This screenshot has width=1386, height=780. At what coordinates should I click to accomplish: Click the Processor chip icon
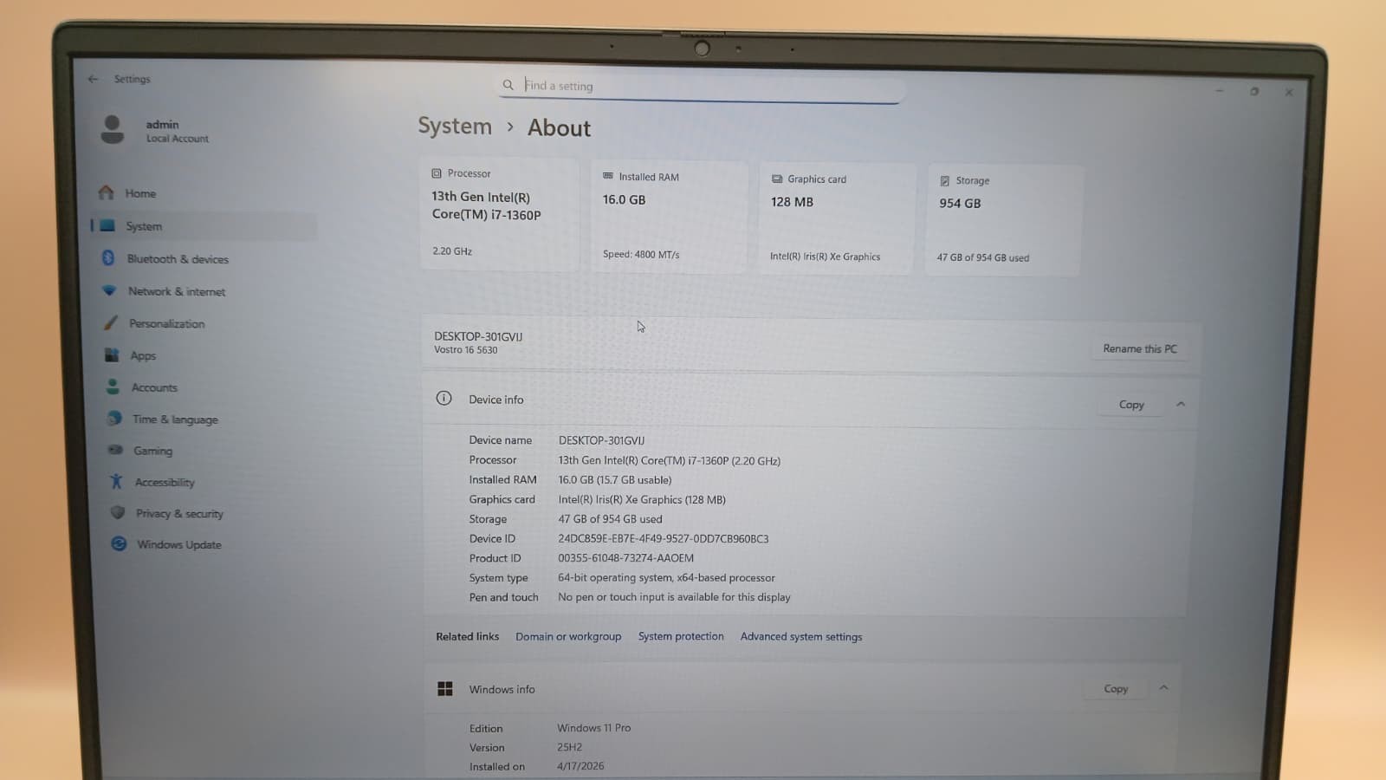pyautogui.click(x=437, y=173)
